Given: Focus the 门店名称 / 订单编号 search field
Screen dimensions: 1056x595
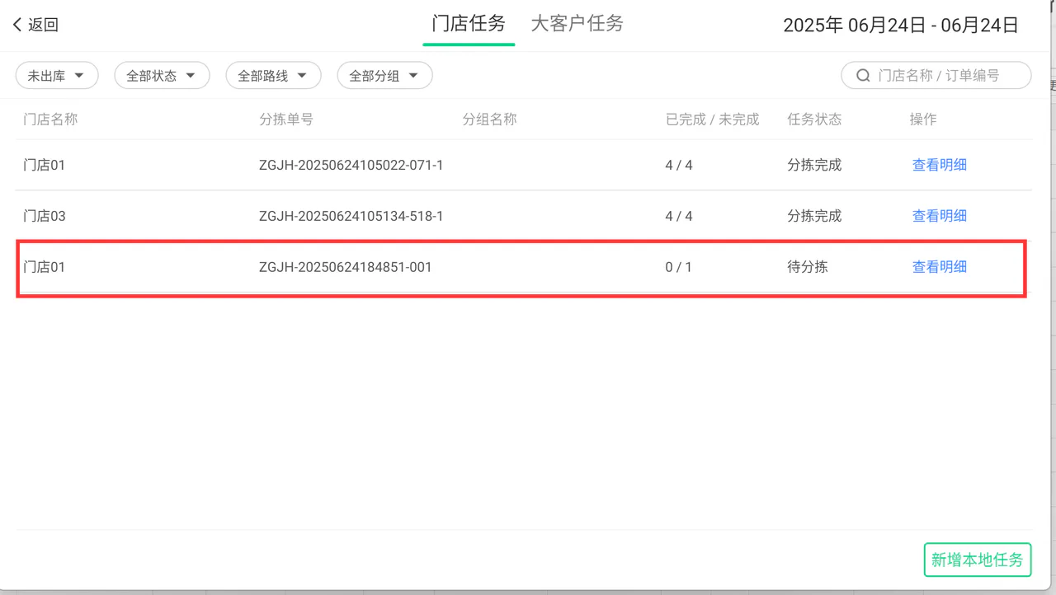Looking at the screenshot, I should coord(936,75).
